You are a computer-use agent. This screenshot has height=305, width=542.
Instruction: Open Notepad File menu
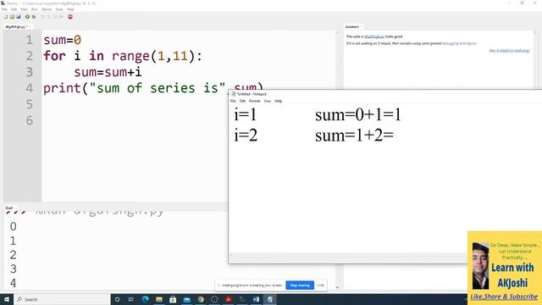click(x=233, y=101)
